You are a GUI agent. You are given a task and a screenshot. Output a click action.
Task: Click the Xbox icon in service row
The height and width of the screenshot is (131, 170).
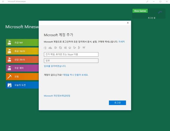pos(70,48)
